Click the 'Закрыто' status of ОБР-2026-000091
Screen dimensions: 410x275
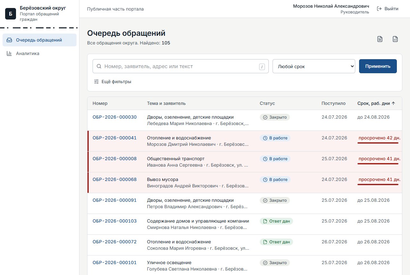pyautogui.click(x=275, y=200)
